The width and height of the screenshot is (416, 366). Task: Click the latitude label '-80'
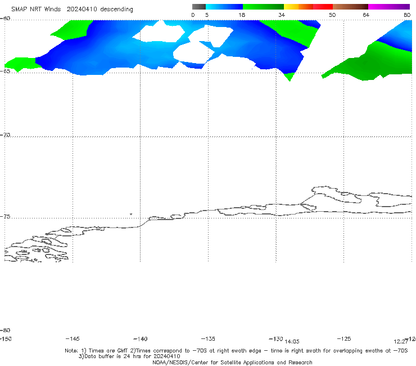tap(5, 331)
